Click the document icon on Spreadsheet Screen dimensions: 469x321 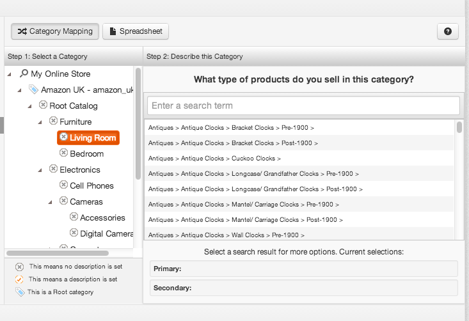pyautogui.click(x=113, y=31)
